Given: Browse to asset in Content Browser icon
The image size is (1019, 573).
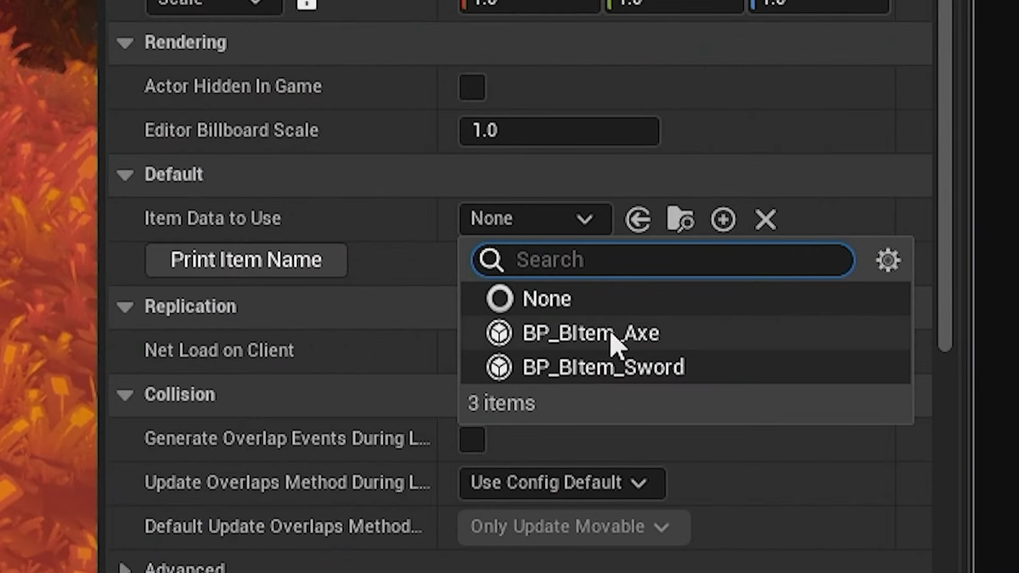Looking at the screenshot, I should (x=680, y=219).
